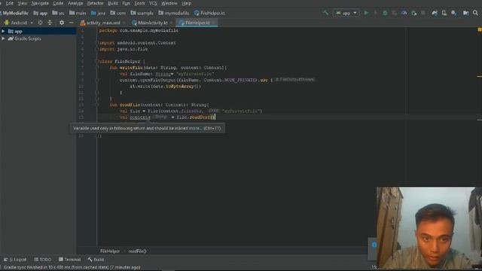Screen dimensions: 482x271
Task: Open the View menu
Action: 23,3
